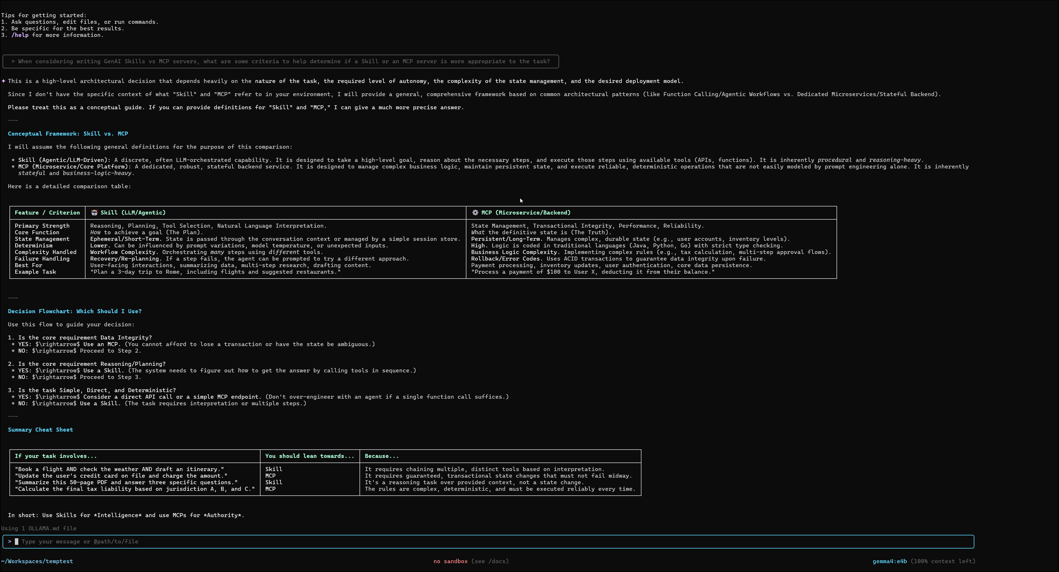Screen dimensions: 1059x572
Task: Click the '100% context left' indicator
Action: click(x=943, y=561)
